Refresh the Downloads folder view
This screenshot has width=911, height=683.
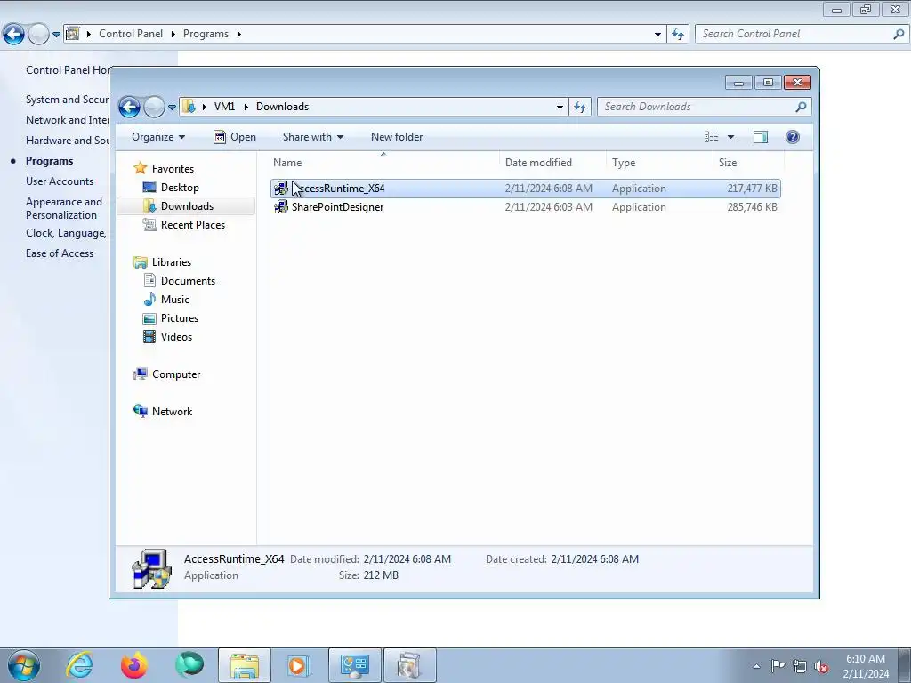point(580,107)
